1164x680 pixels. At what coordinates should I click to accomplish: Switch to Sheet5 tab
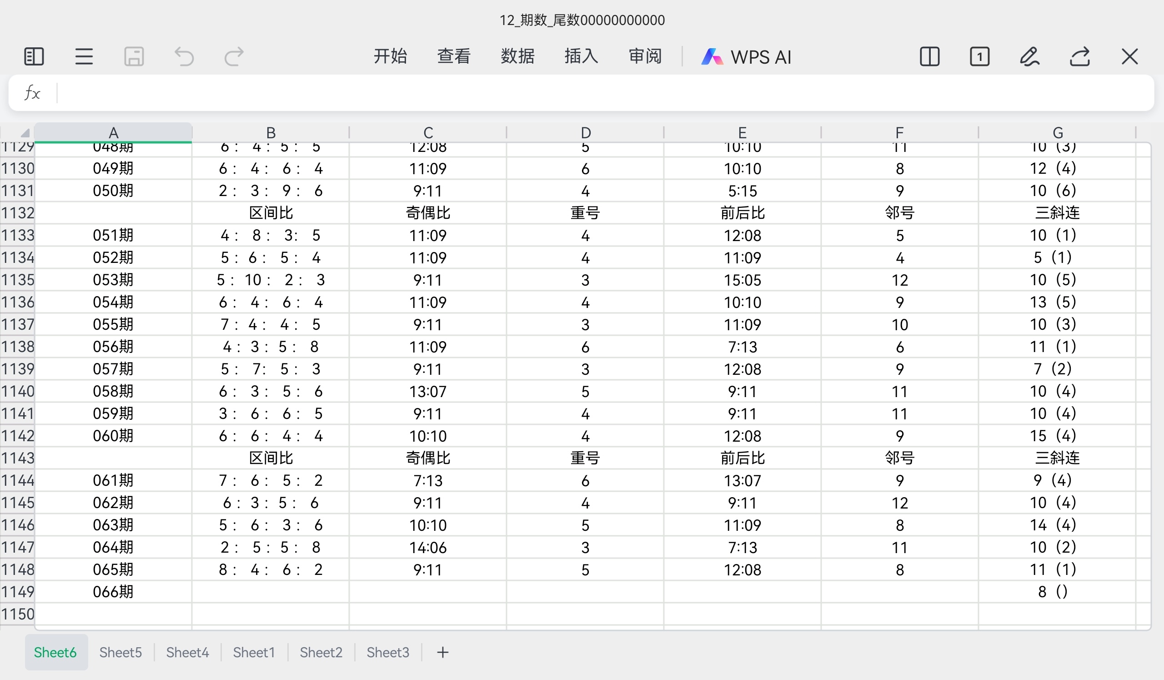pos(120,652)
